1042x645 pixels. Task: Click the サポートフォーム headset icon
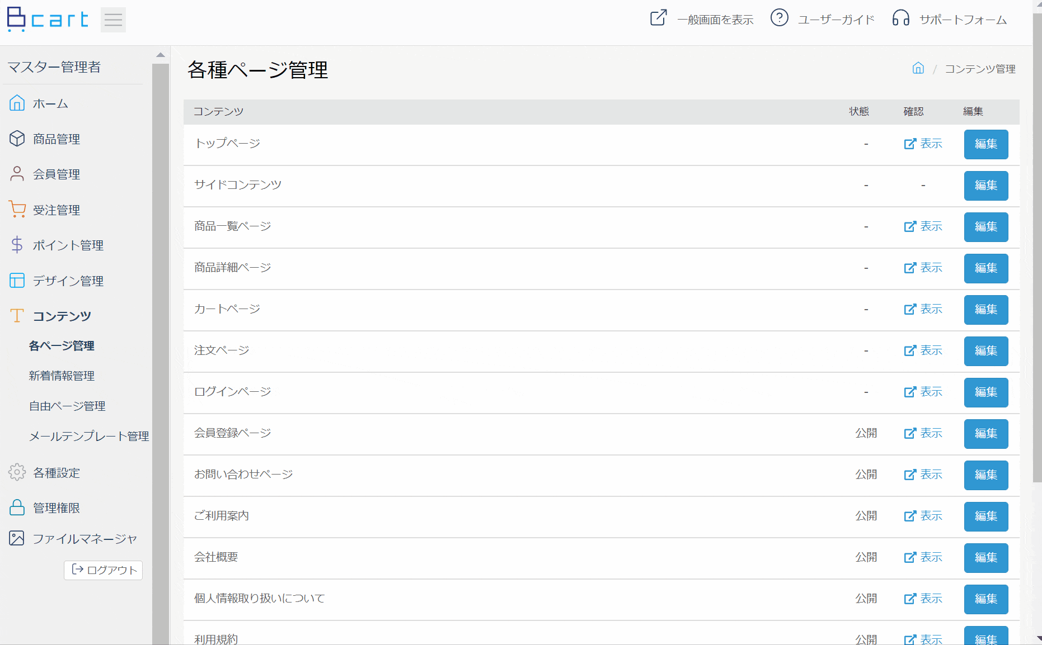(901, 18)
